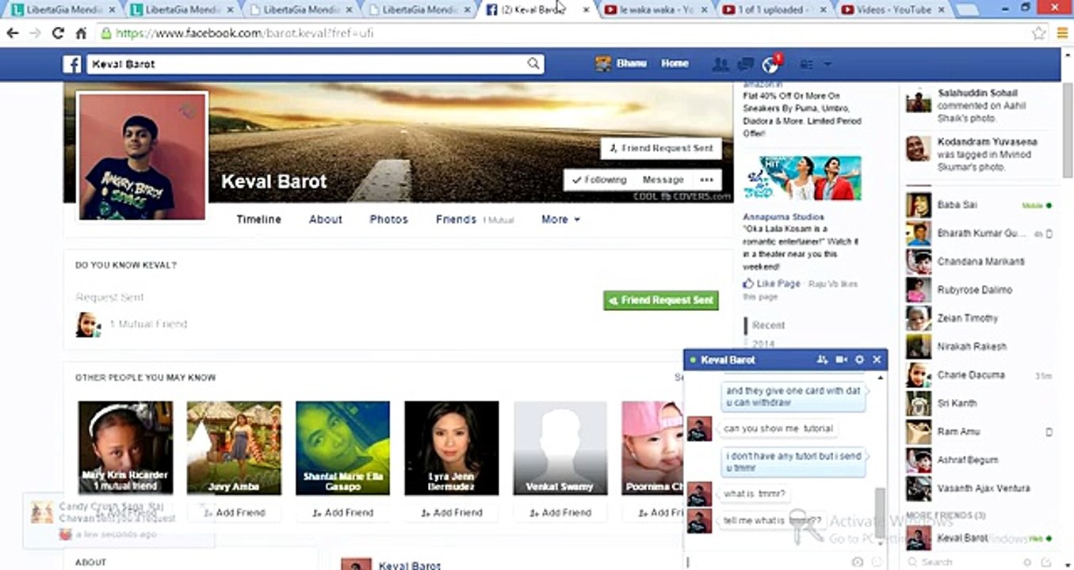The width and height of the screenshot is (1074, 570).
Task: Open chat with Vasanth Ajax Ventura
Action: click(x=980, y=488)
